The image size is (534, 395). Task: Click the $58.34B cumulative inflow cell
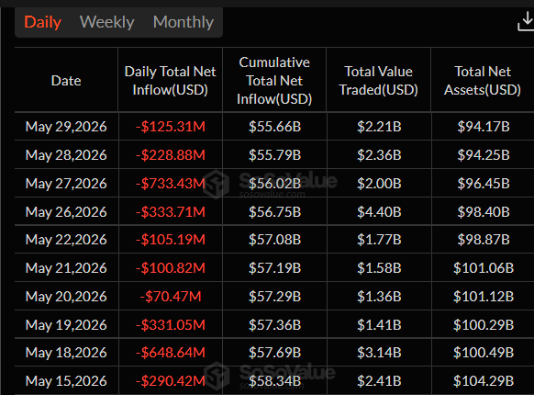click(275, 381)
